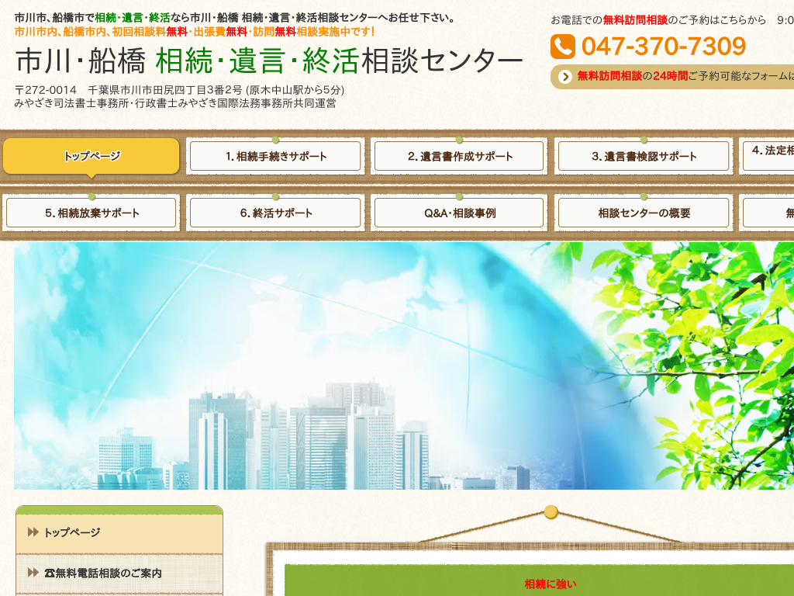This screenshot has width=794, height=596.
Task: Open the 無料訪問相談の24時間ご予約可能なフォーム banner
Action: 672,77
